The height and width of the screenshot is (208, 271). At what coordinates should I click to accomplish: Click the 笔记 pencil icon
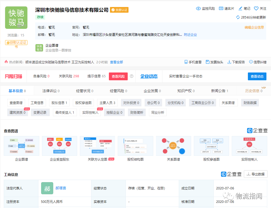[x=240, y=8]
